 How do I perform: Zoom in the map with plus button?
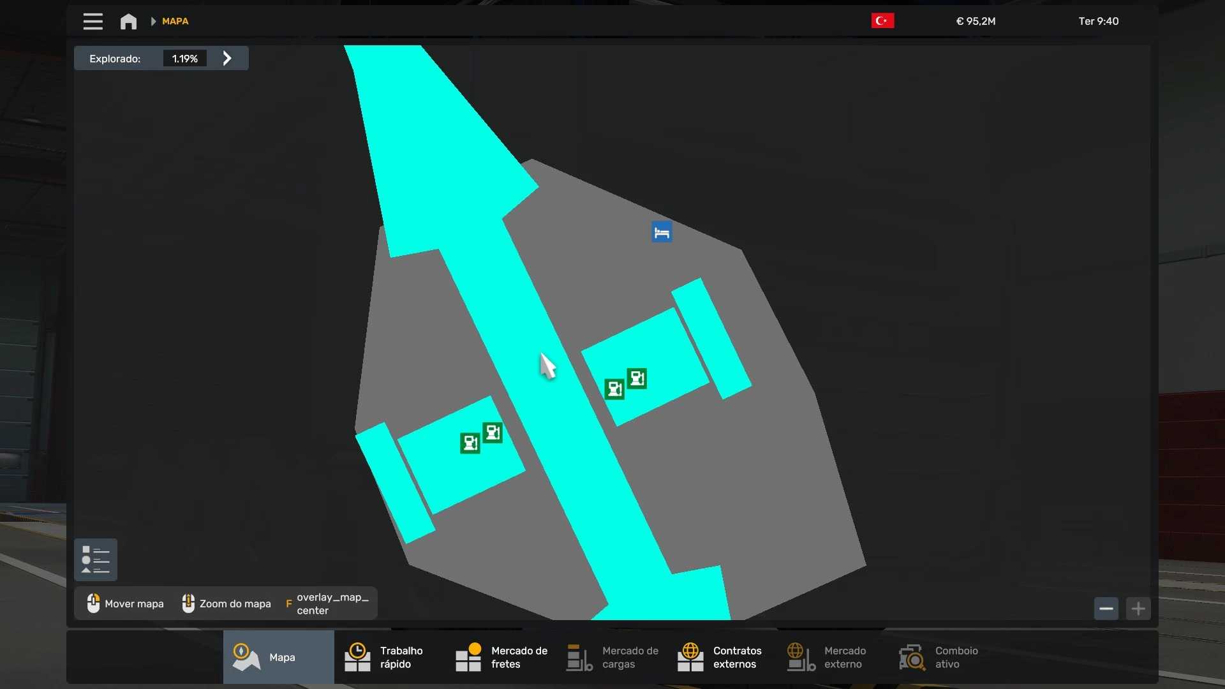[1138, 609]
